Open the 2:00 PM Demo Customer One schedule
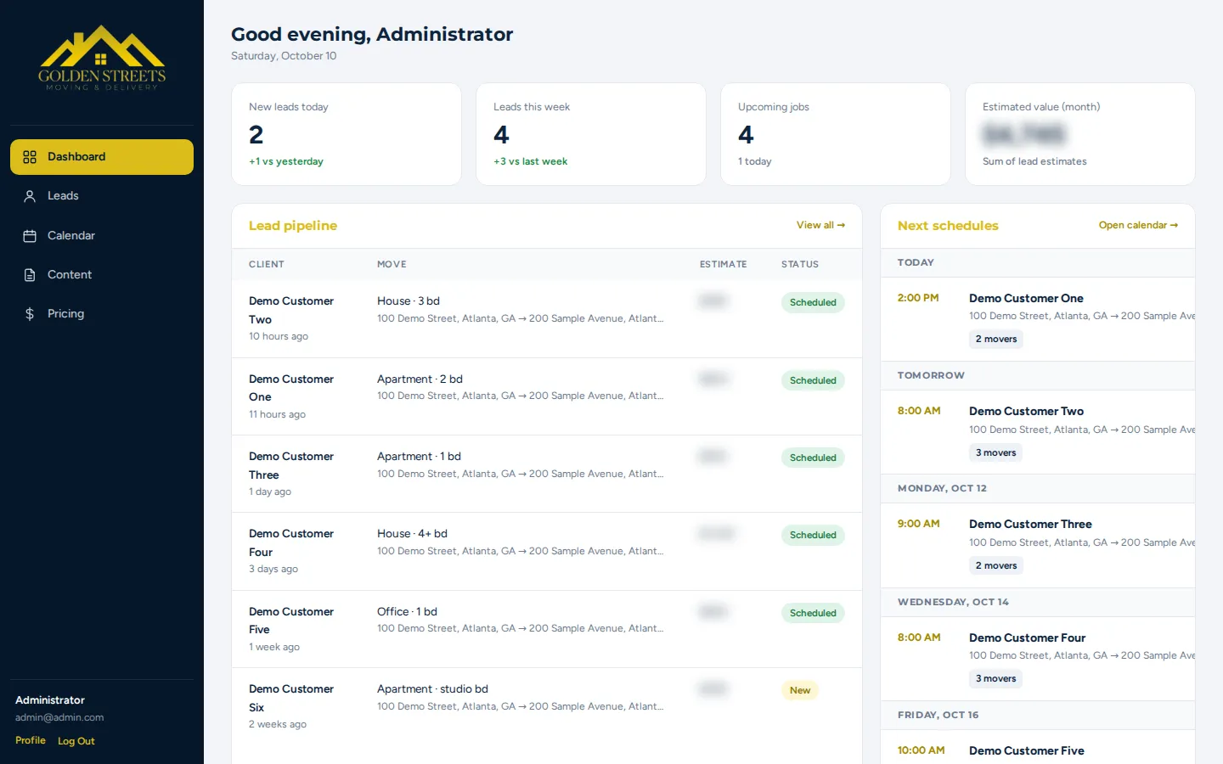Screen dimensions: 1223x764 click(1038, 319)
